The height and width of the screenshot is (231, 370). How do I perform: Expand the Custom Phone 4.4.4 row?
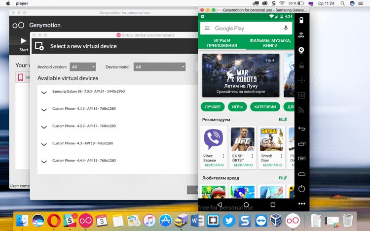44,162
